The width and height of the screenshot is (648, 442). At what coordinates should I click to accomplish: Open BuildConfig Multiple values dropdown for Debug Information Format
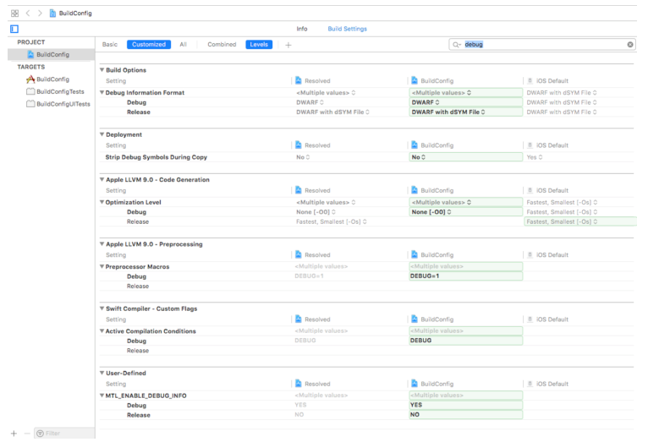[466, 93]
